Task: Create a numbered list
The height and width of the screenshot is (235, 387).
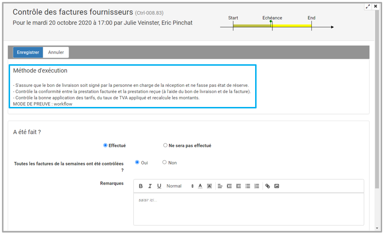Action: coord(257,186)
